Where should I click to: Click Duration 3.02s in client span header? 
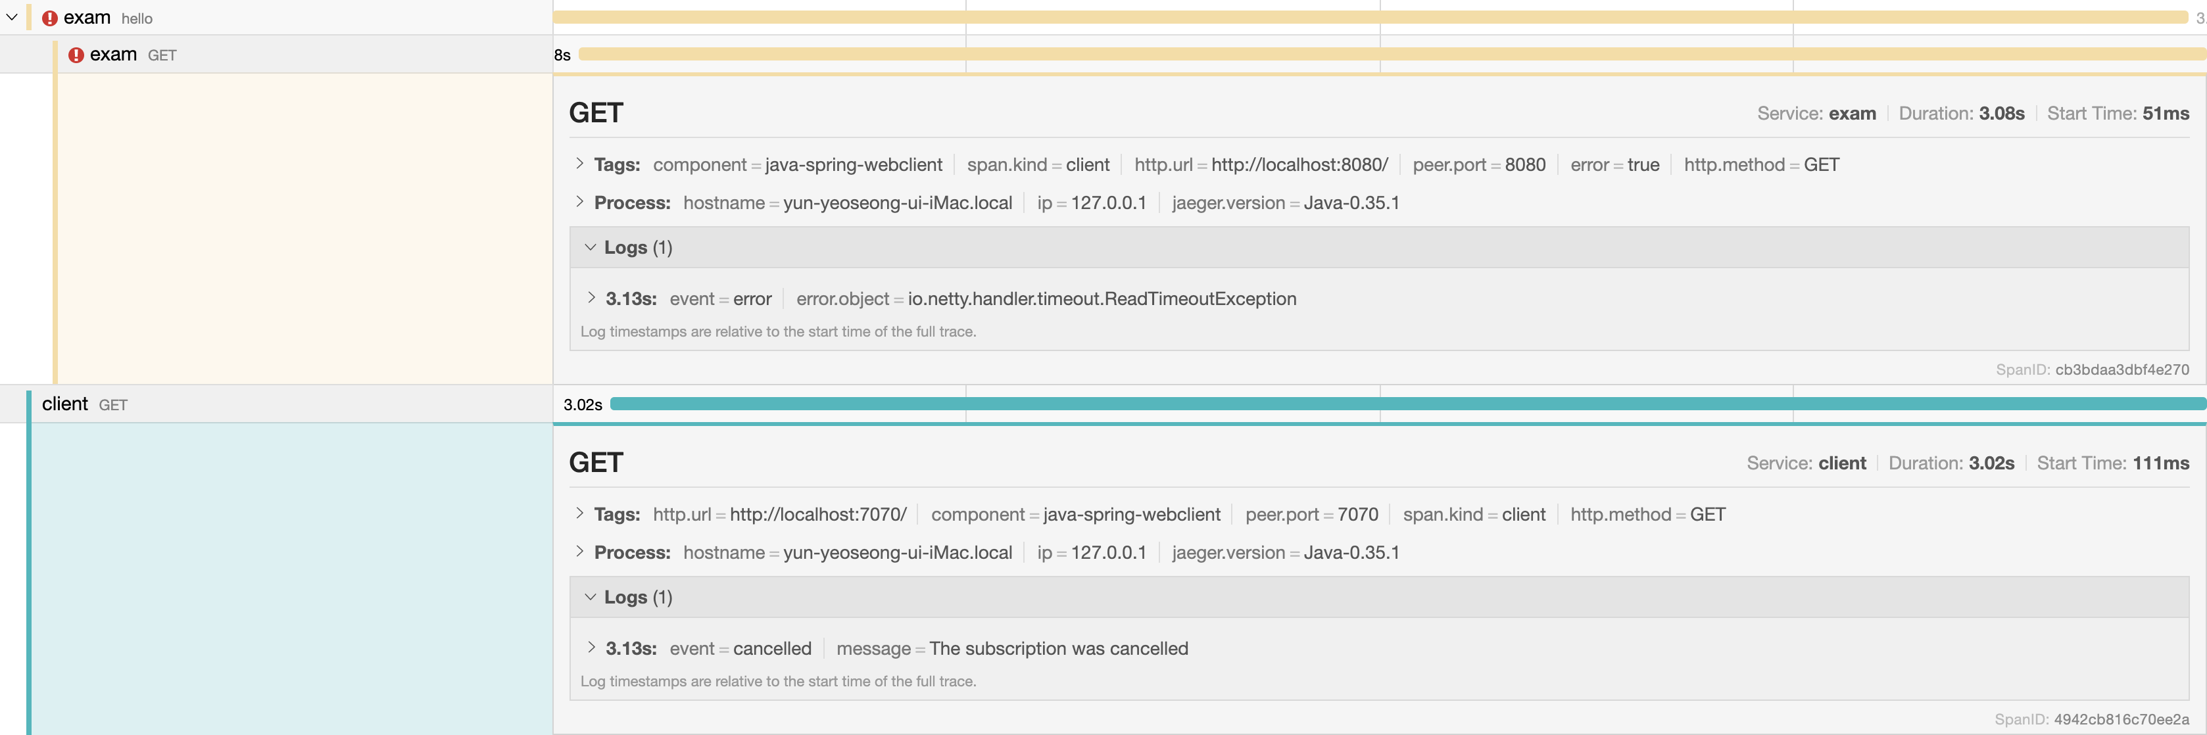pos(1951,463)
